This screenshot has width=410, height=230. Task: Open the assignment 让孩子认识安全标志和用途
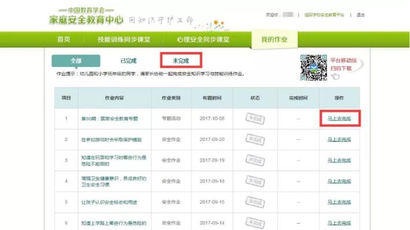[109, 202]
